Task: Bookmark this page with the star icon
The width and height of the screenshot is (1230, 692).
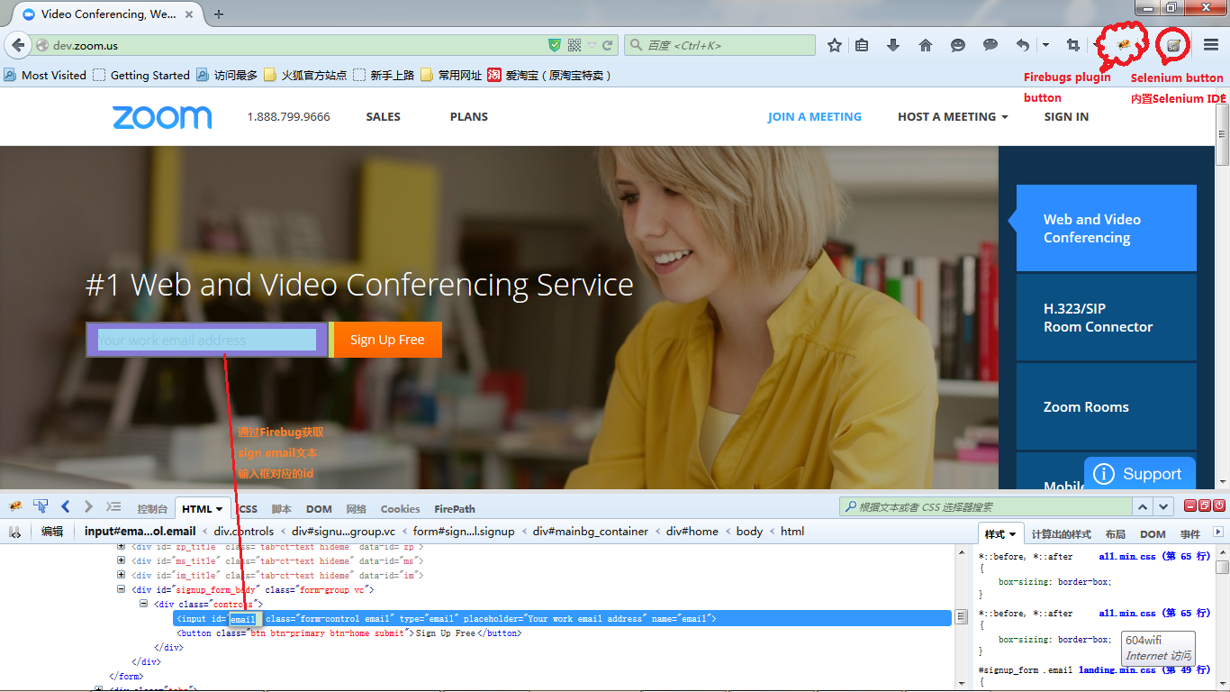Action: (835, 45)
